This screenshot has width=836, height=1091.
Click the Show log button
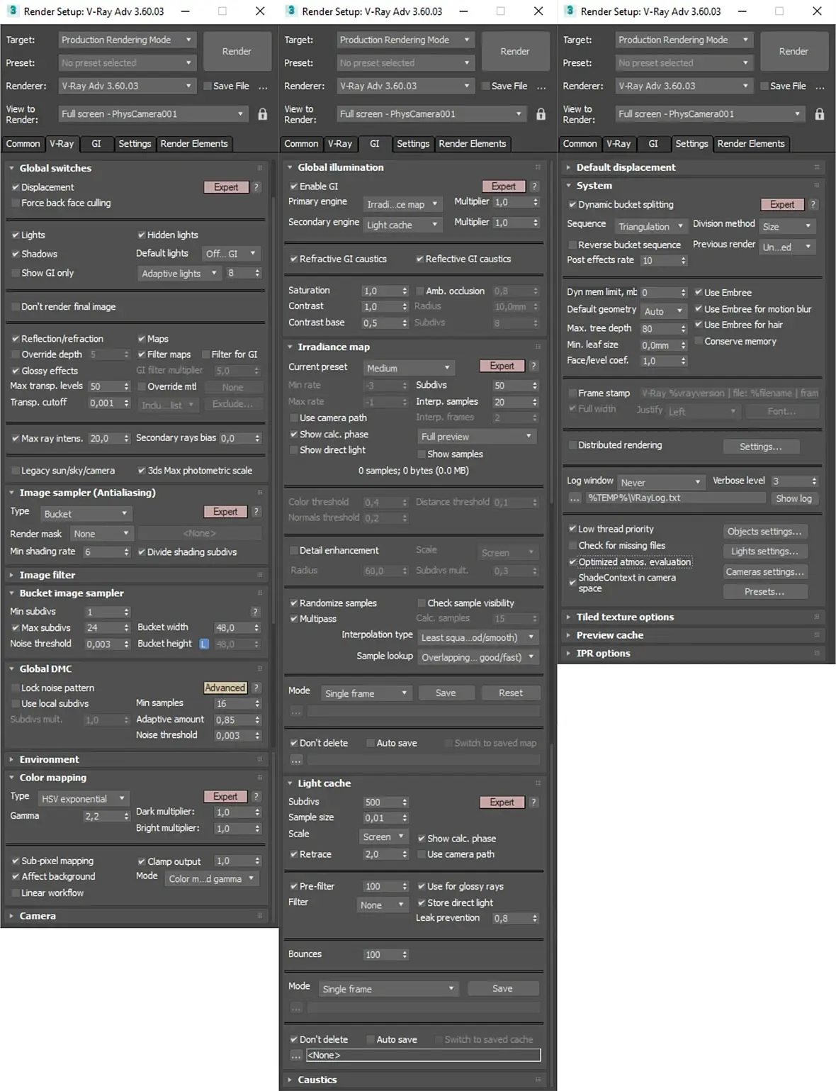point(793,498)
